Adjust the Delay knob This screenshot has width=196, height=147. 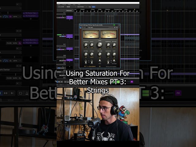92,45
